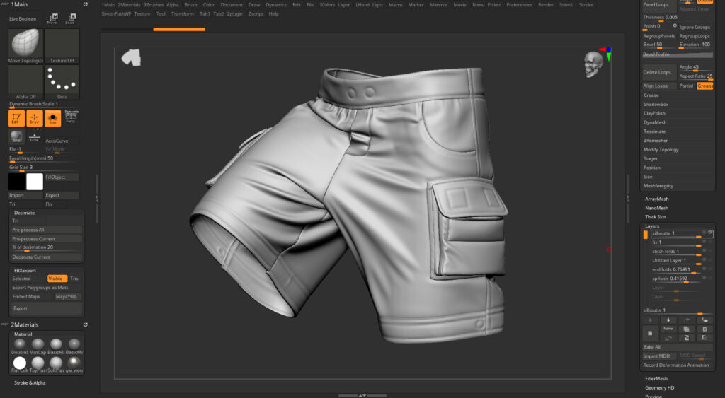The width and height of the screenshot is (725, 398).
Task: Click the XYZ axis gizmo in viewport corner
Action: pos(606,54)
